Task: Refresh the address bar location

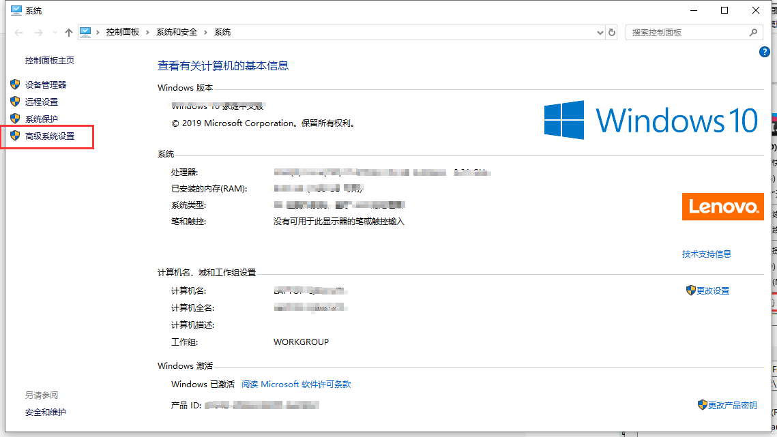Action: coord(612,33)
